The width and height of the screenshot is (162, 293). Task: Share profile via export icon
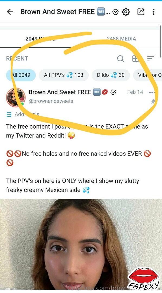tap(141, 12)
